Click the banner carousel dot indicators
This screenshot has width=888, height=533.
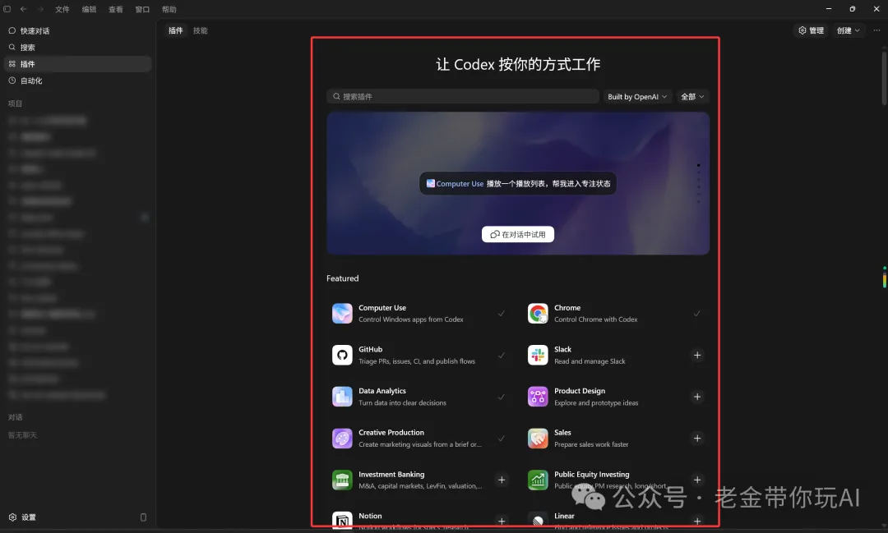pyautogui.click(x=698, y=183)
